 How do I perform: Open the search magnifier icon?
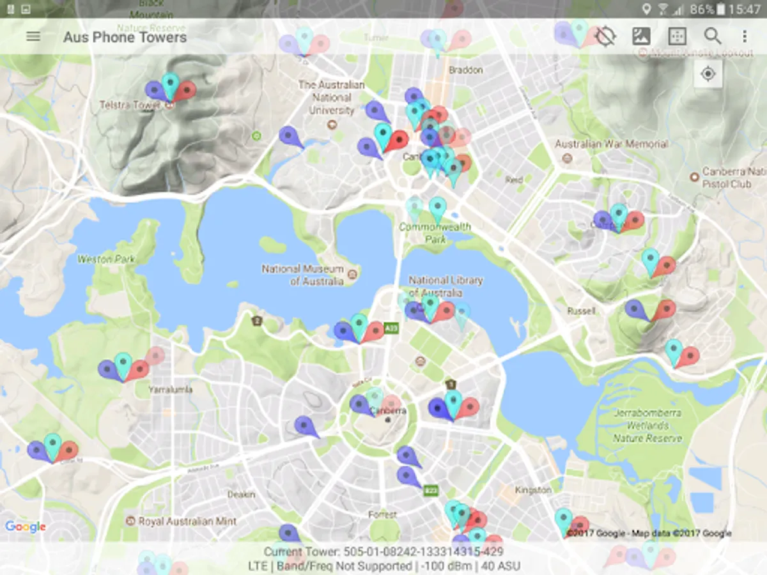[x=713, y=36]
